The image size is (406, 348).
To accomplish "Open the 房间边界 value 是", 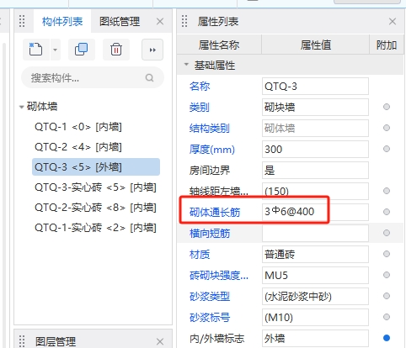I will pos(315,170).
